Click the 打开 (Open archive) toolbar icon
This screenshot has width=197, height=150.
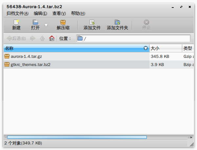35,22
